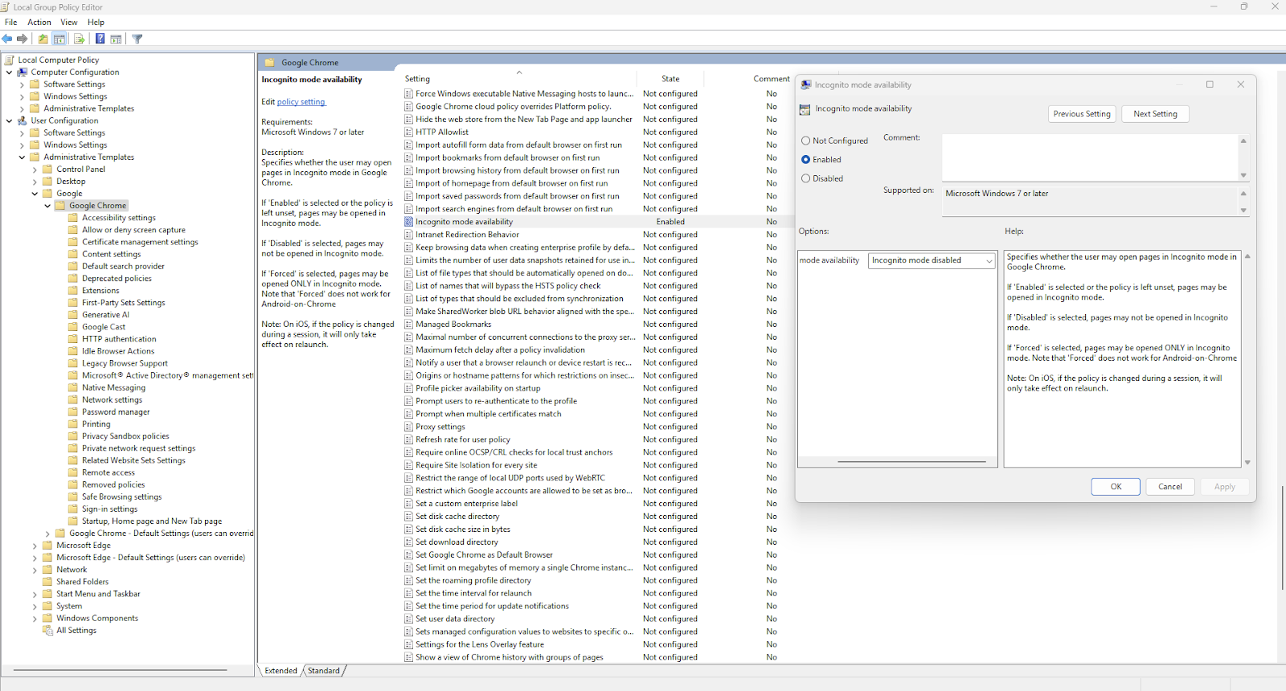
Task: Click the Microsoft Edge folder icon
Action: (47, 545)
